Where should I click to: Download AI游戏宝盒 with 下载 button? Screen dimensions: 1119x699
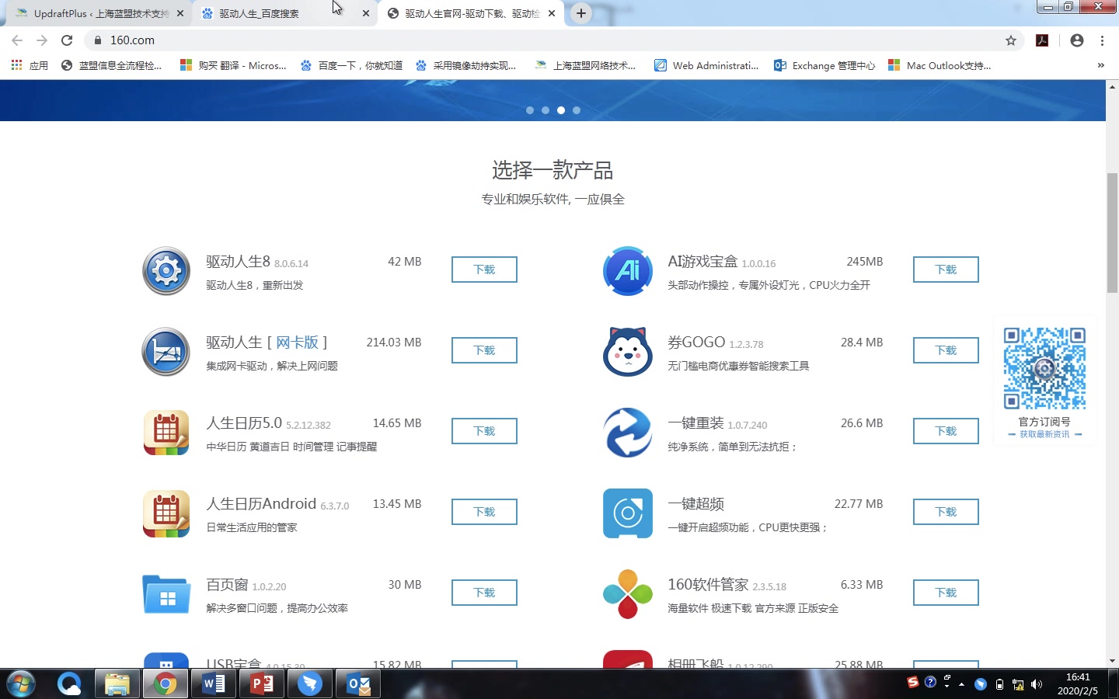946,270
